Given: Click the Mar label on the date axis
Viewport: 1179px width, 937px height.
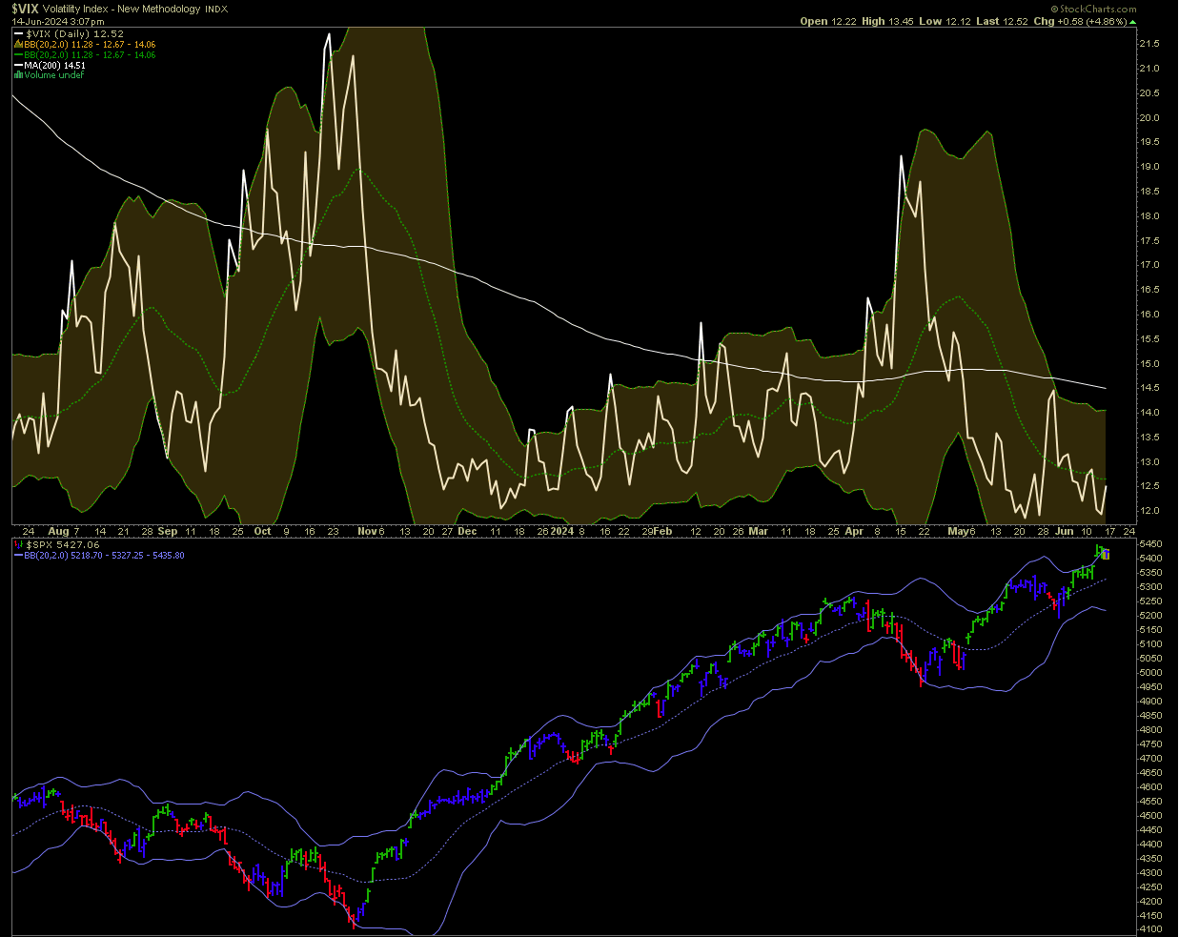Looking at the screenshot, I should point(759,531).
